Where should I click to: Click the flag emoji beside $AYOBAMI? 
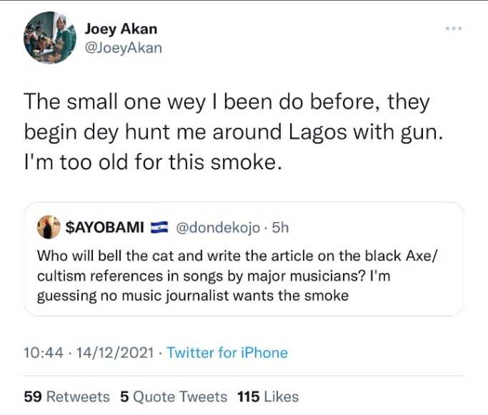(x=158, y=228)
